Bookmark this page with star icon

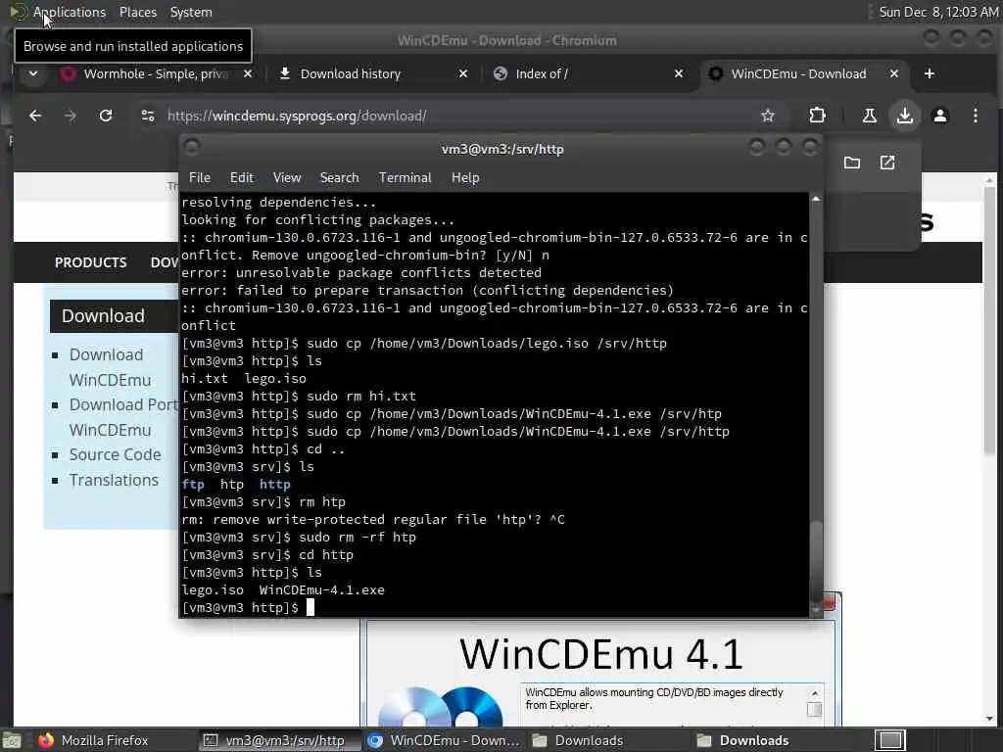coord(768,116)
